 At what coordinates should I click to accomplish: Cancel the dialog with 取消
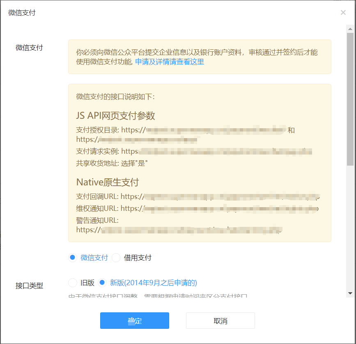coord(220,321)
